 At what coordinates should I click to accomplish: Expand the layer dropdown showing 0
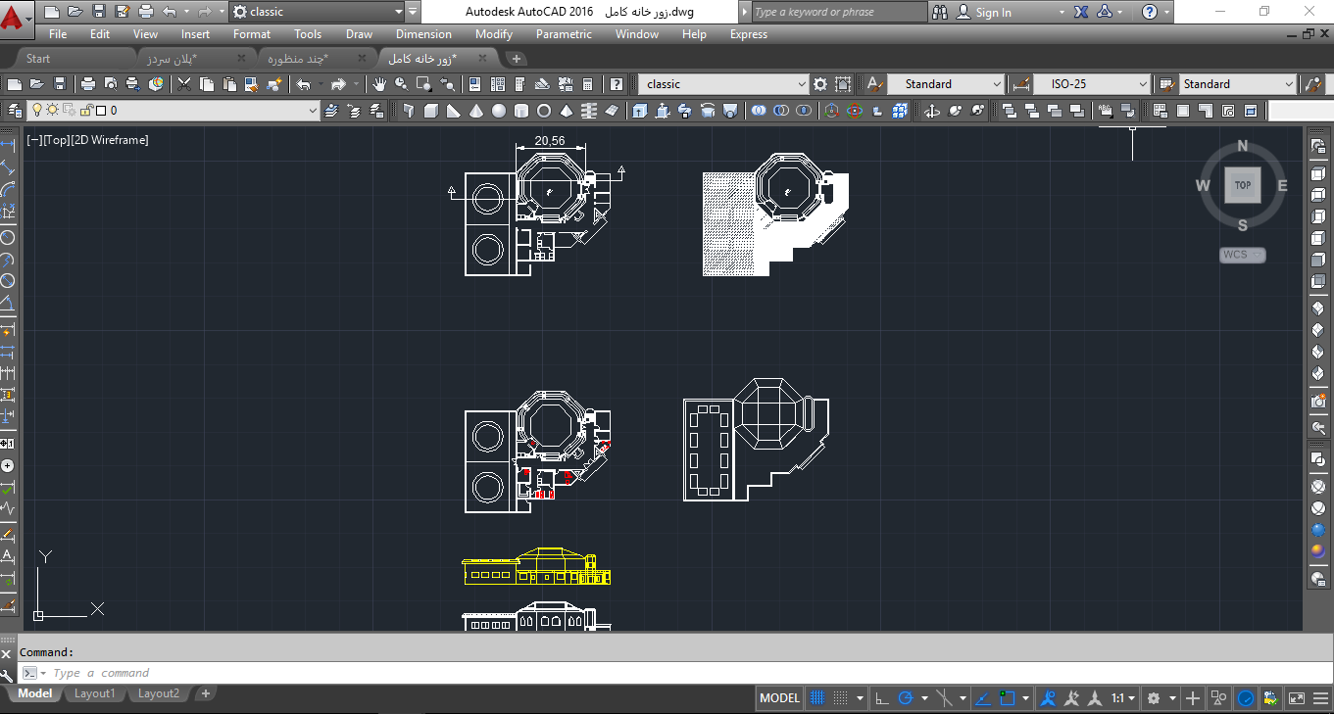tap(314, 111)
